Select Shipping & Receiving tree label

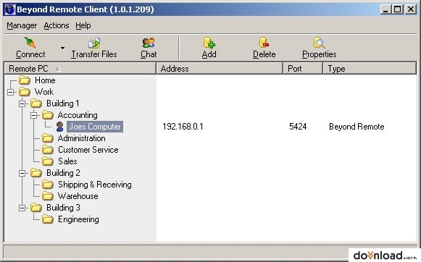point(95,185)
